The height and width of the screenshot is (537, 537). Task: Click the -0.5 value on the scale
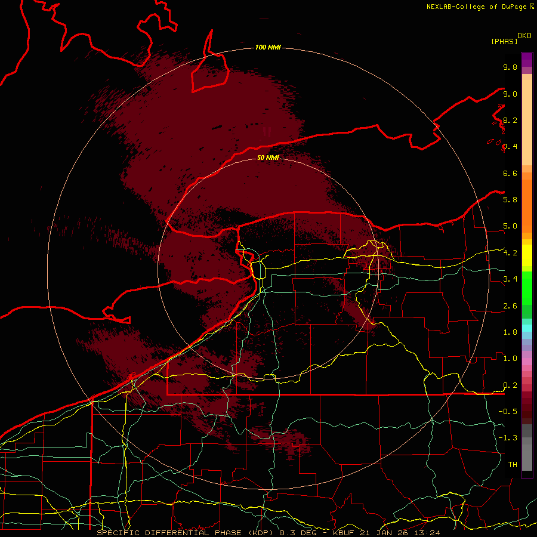click(508, 412)
